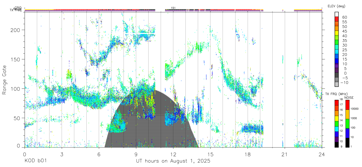Click light gray bottom ELEV swatch below -10

[337, 84]
